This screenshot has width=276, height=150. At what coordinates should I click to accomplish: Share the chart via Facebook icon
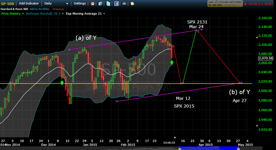click(116, 3)
